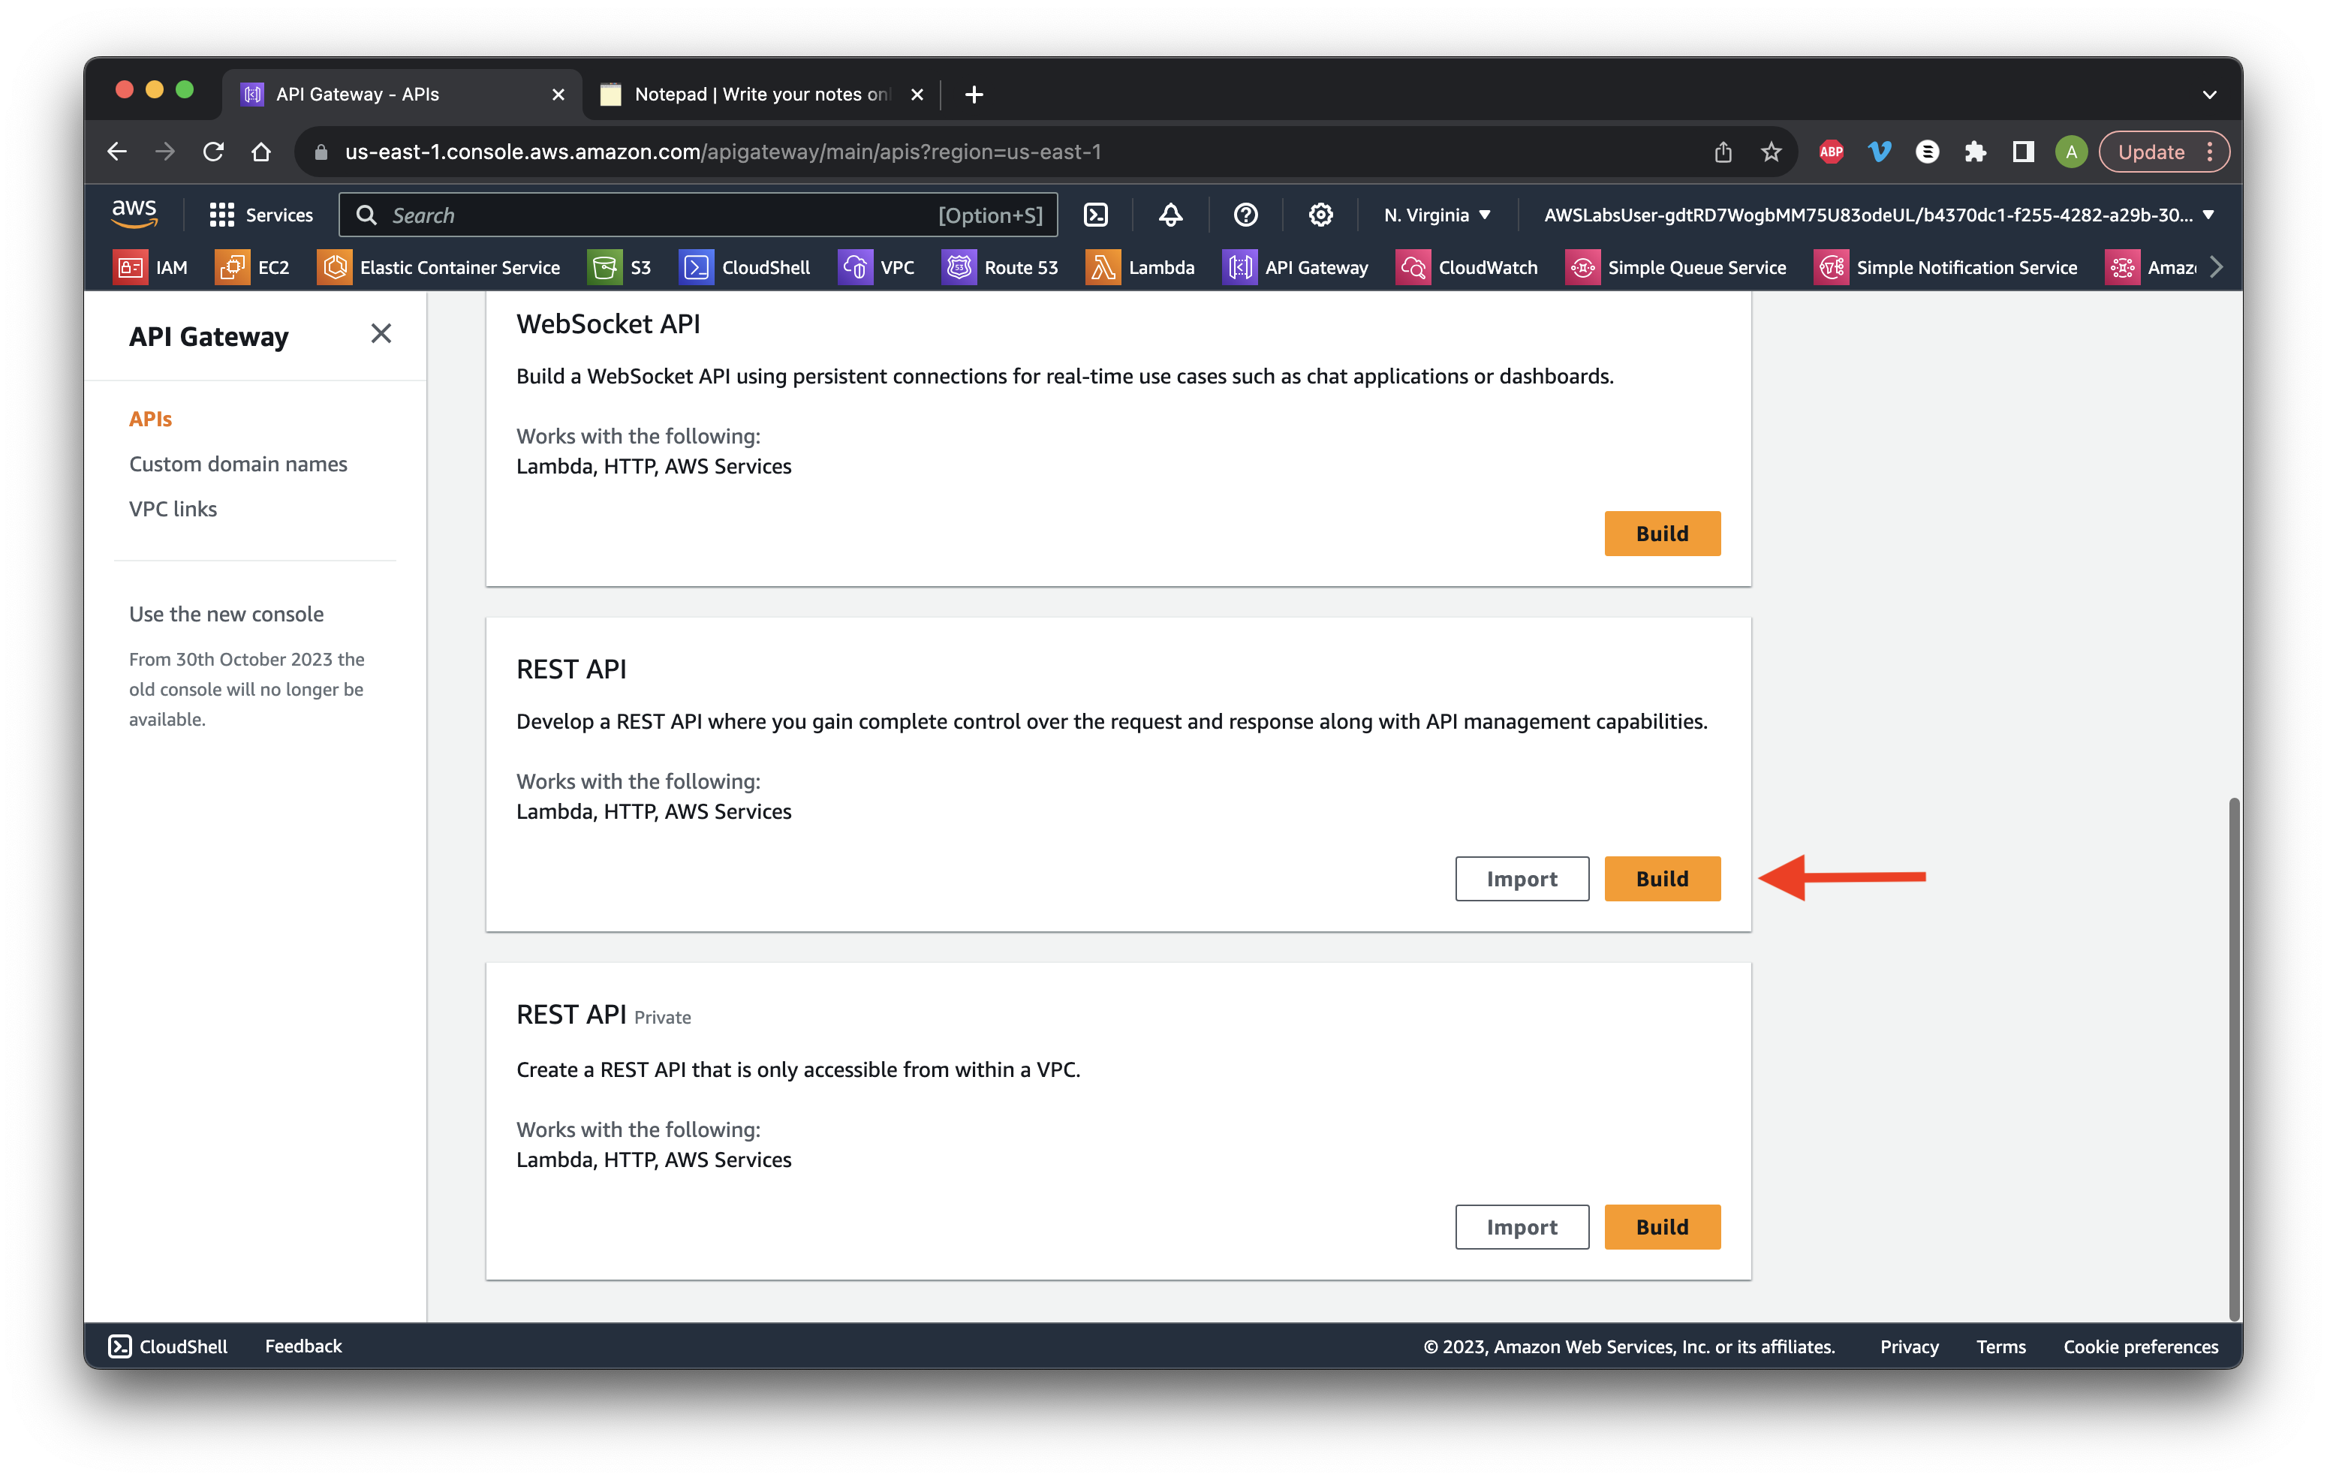Click the AWS search input field
Screen dimensions: 2327x1480
point(697,215)
